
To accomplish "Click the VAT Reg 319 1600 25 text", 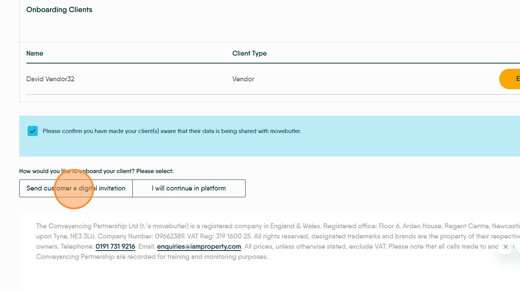I will coord(219,236).
